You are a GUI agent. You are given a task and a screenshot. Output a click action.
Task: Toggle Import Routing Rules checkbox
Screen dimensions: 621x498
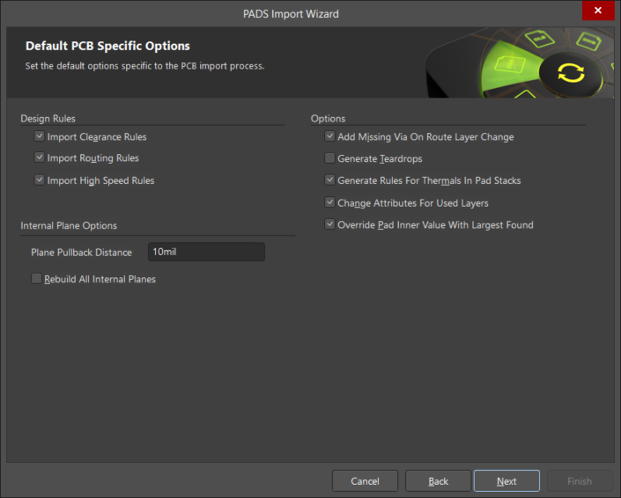[40, 157]
